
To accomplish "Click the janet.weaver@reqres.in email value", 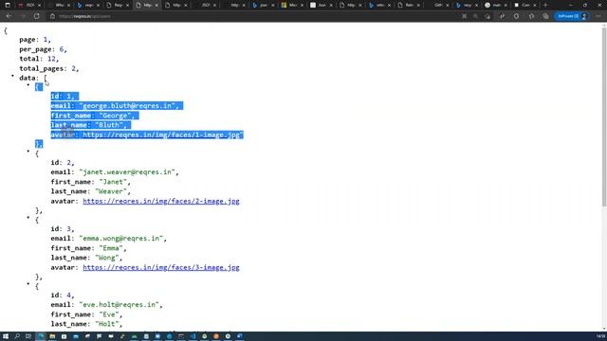I will (x=127, y=172).
